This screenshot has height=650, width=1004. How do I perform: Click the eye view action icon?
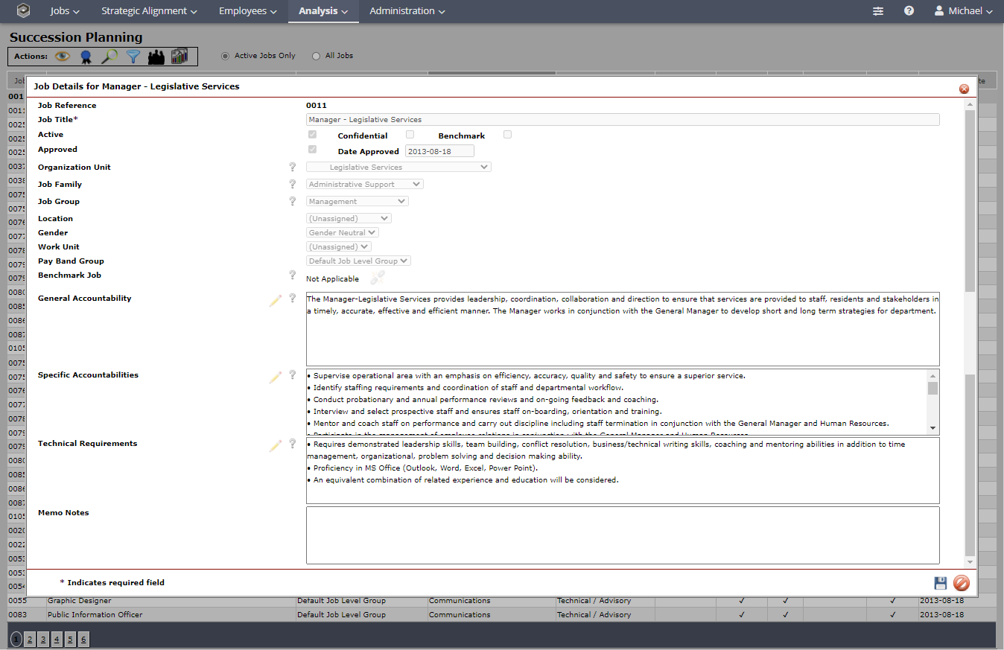(63, 56)
